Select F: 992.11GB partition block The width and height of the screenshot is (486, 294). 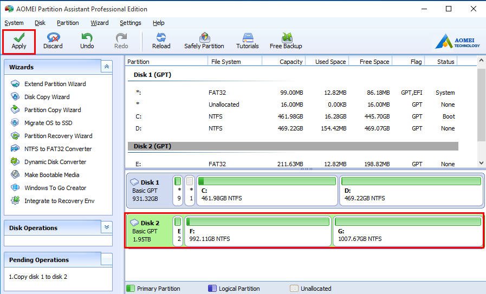pyautogui.click(x=258, y=231)
